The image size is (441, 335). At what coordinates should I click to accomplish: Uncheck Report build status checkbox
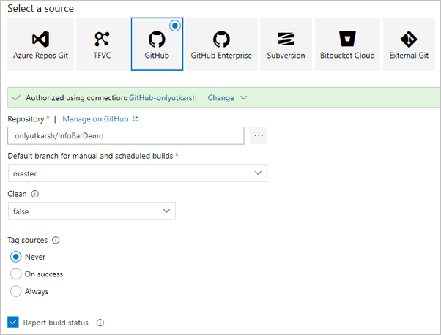pyautogui.click(x=12, y=322)
